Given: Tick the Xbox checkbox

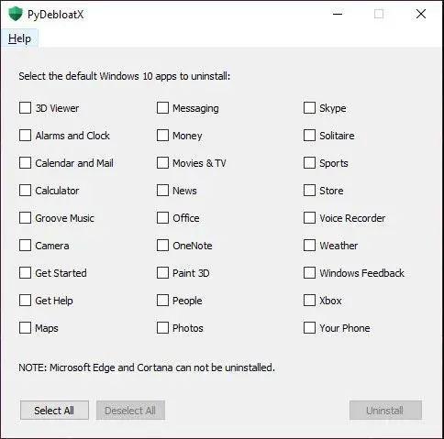Looking at the screenshot, I should [309, 301].
